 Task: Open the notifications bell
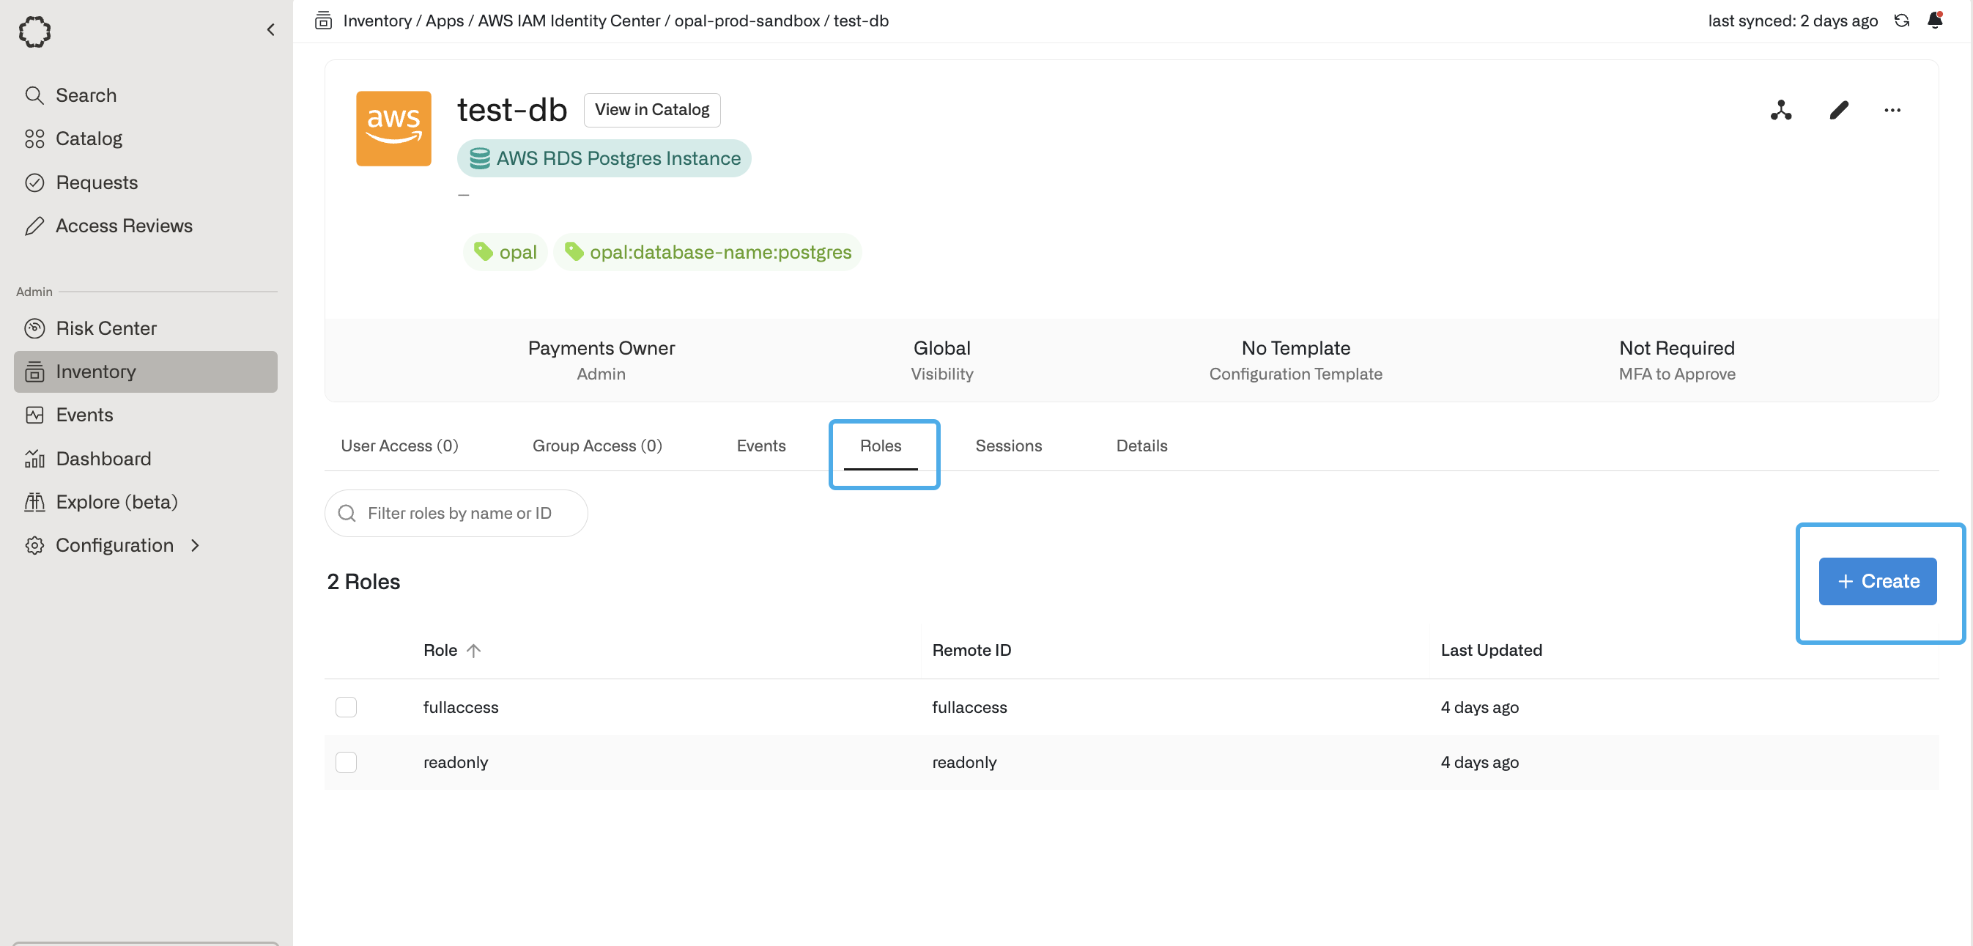[1935, 21]
